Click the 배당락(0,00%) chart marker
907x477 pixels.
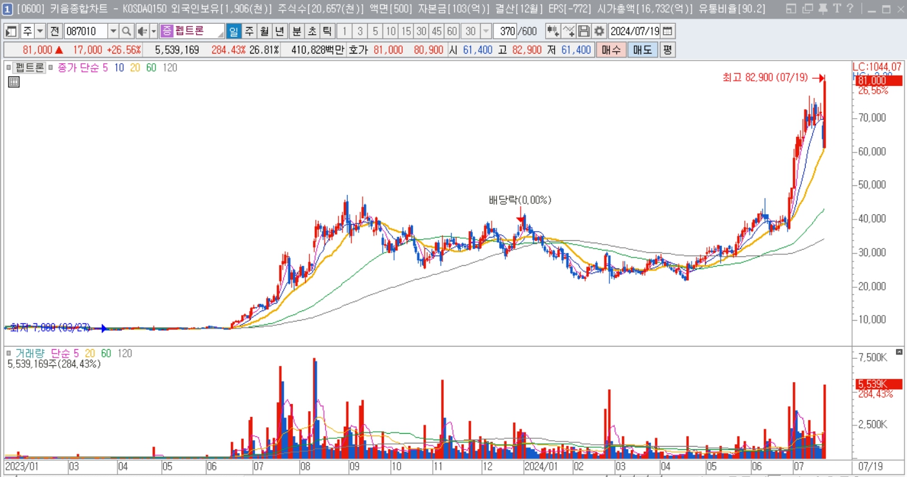click(520, 200)
